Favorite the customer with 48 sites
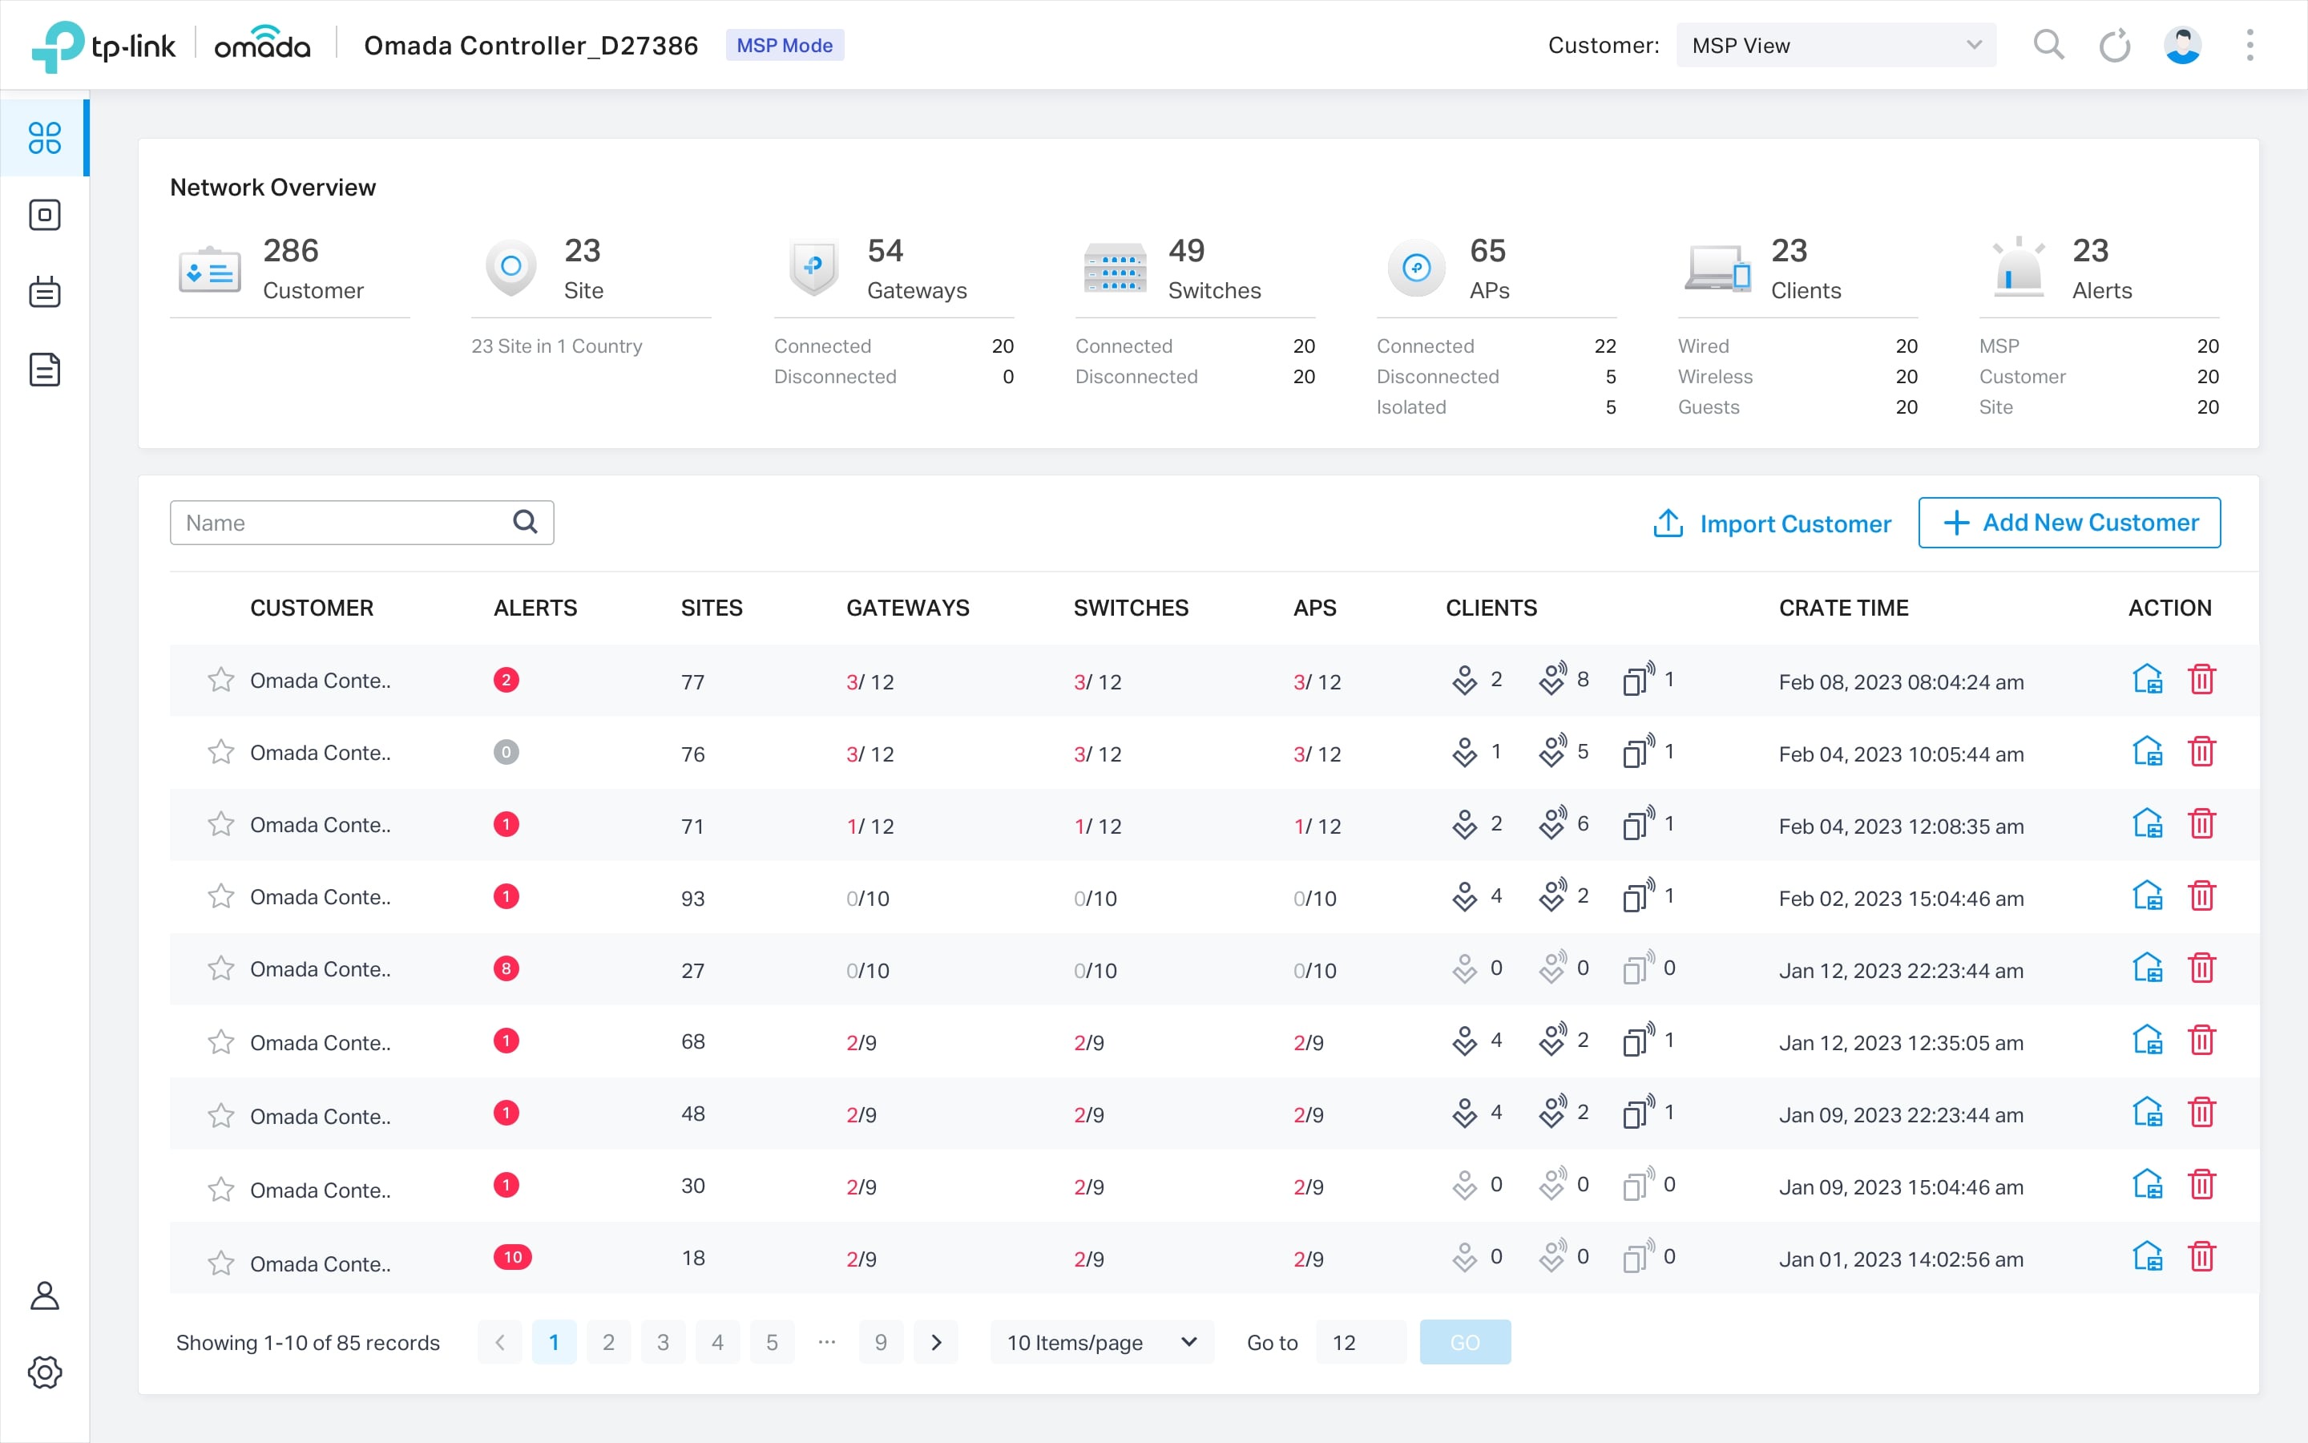2308x1443 pixels. [221, 1114]
